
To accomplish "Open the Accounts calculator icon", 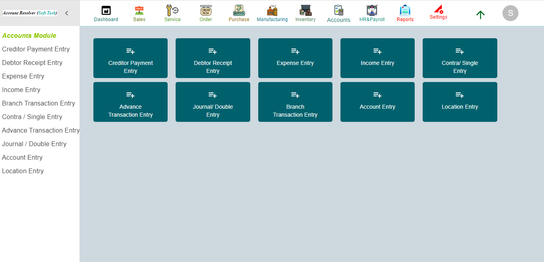I will [x=338, y=13].
